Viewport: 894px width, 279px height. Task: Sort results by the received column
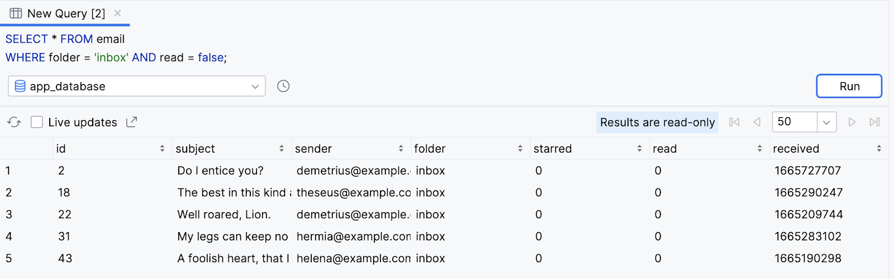click(x=879, y=149)
